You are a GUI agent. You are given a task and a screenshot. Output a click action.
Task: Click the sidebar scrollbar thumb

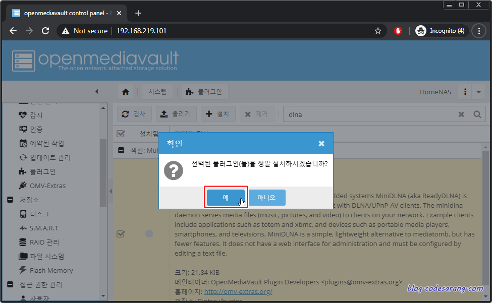point(103,173)
